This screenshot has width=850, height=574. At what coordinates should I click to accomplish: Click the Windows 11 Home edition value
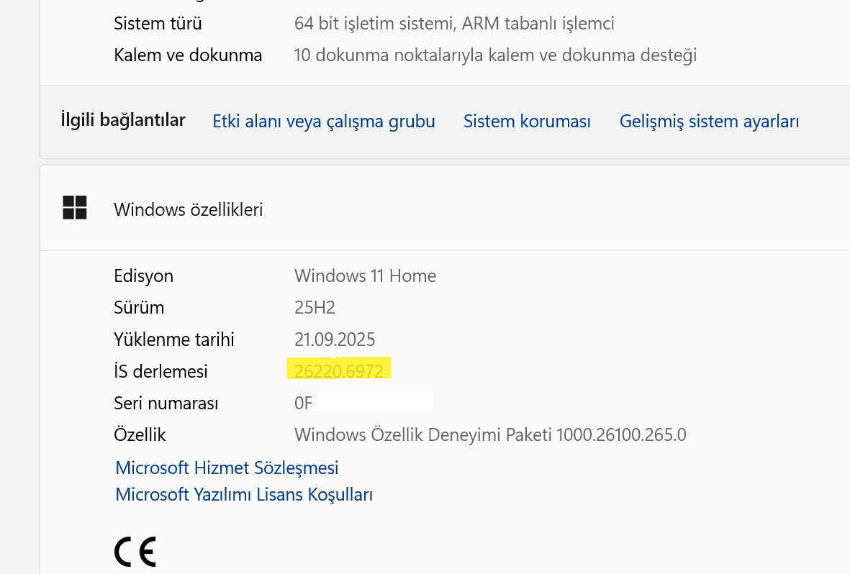365,276
